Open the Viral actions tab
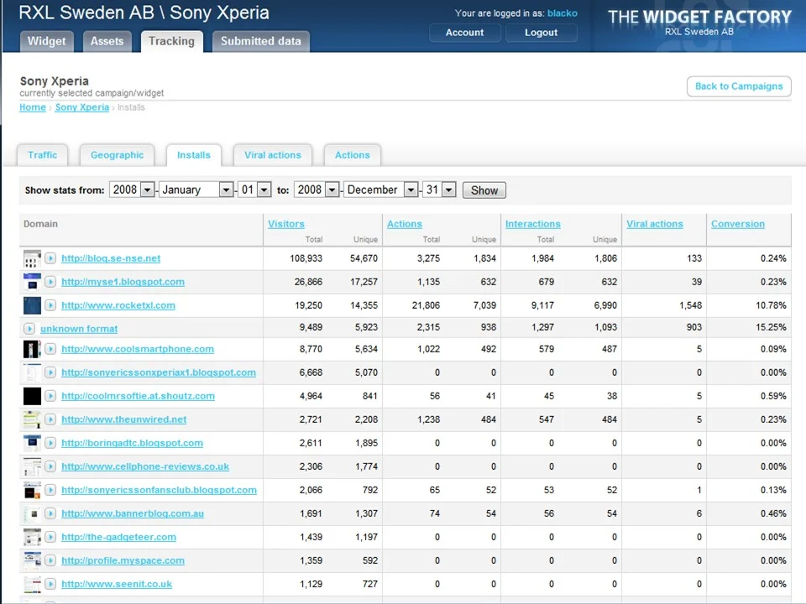 coord(273,155)
